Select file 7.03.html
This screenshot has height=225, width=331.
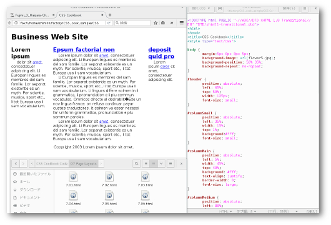click(x=146, y=179)
